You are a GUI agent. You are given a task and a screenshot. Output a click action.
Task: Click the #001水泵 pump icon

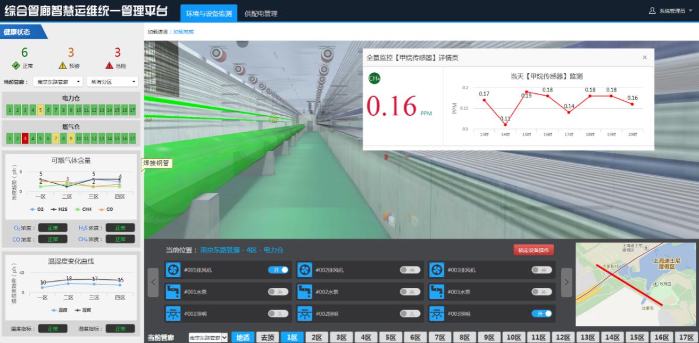click(x=173, y=291)
